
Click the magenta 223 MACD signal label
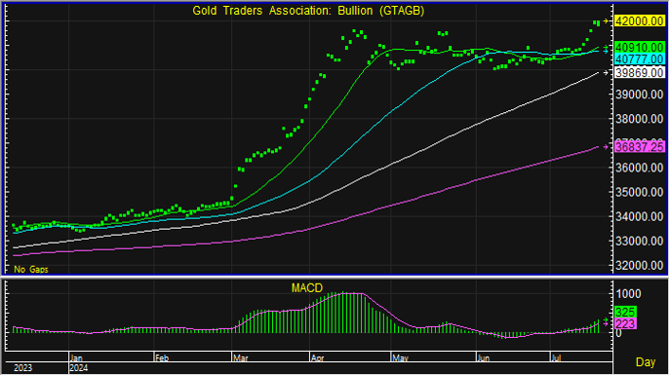pos(625,324)
